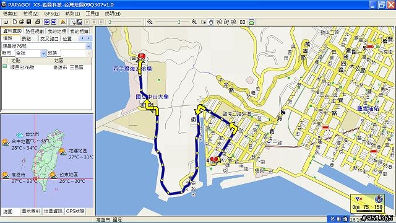This screenshot has height=223, width=396.
Task: Open the 說明(H) menu
Action: click(x=113, y=14)
